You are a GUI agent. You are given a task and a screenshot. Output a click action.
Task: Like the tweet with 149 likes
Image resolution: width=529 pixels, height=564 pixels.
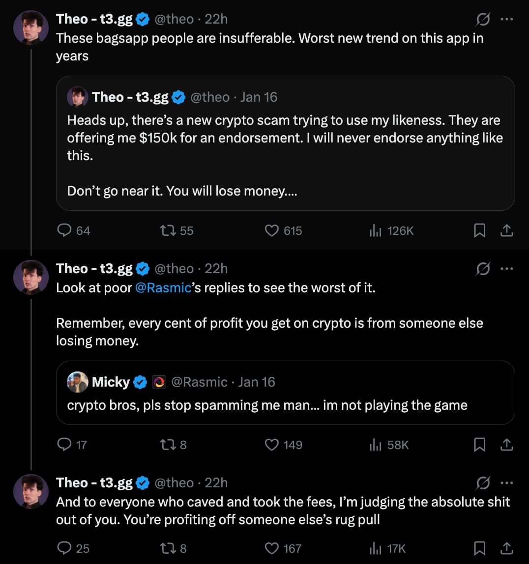[272, 445]
